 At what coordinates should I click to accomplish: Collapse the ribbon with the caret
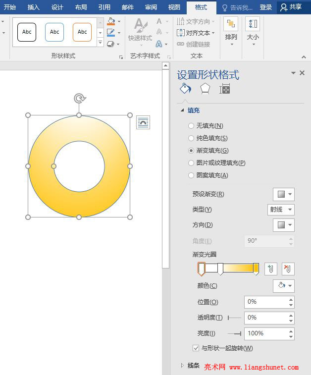[304, 57]
